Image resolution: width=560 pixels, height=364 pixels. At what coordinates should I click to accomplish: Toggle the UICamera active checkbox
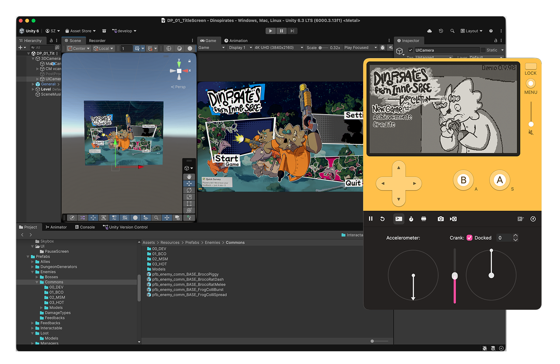(410, 50)
